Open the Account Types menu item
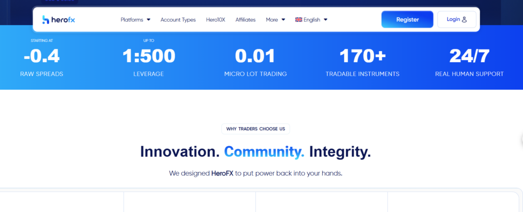This screenshot has height=212, width=523. [178, 20]
